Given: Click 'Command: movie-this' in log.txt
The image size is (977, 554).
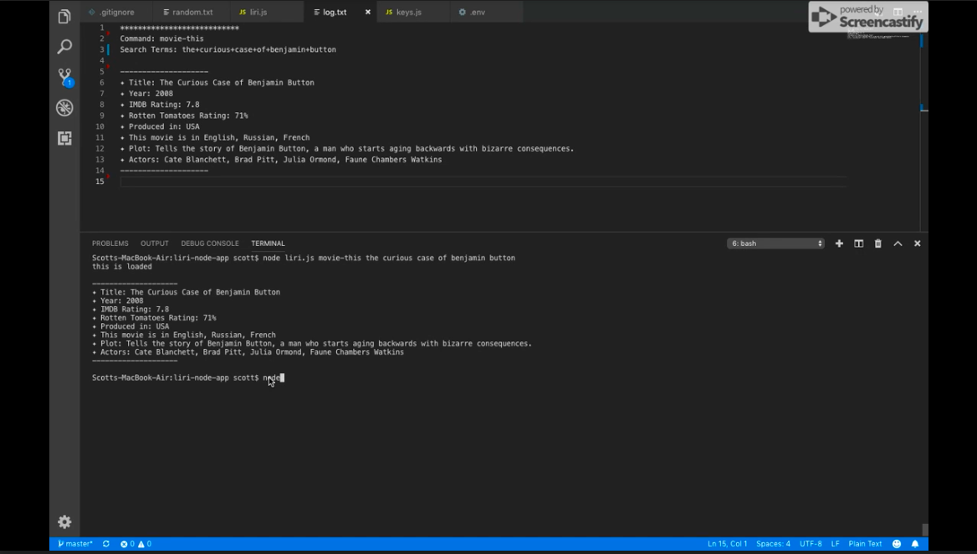Looking at the screenshot, I should coord(162,38).
